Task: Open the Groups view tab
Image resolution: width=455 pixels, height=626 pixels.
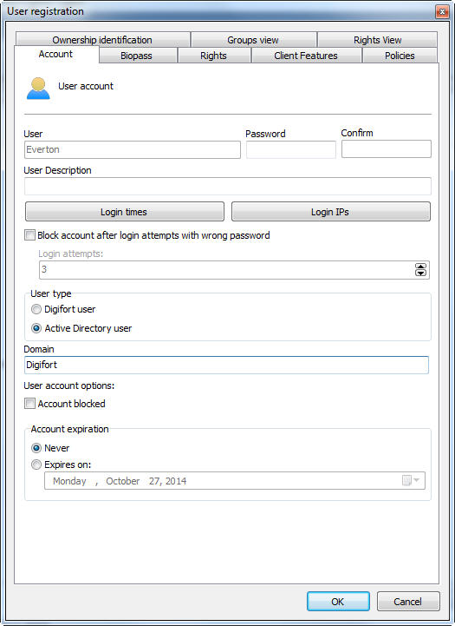Action: pyautogui.click(x=253, y=40)
